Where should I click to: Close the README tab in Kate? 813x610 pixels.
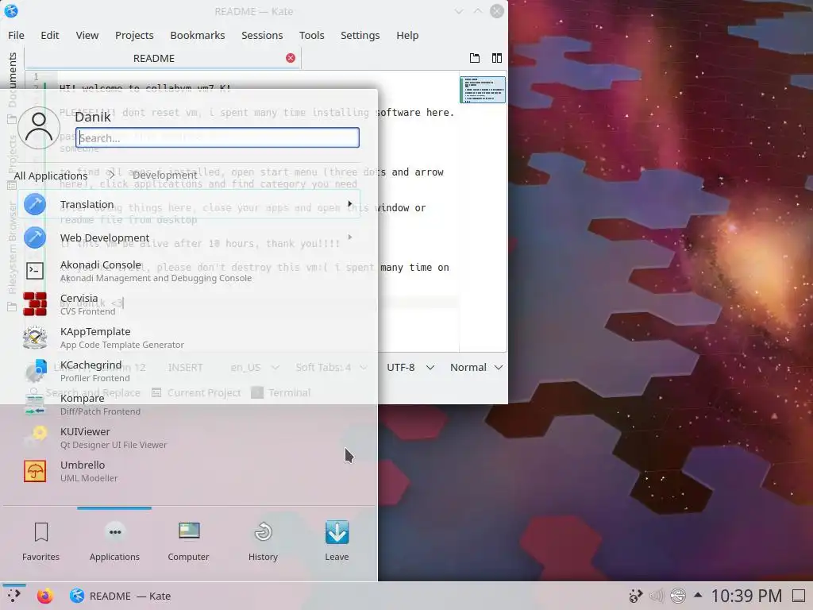coord(291,58)
